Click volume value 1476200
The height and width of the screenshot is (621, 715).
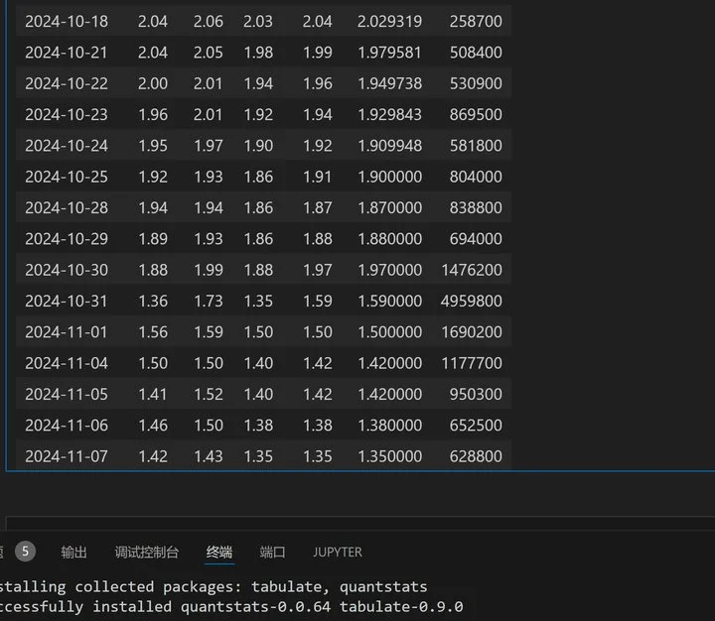click(472, 270)
